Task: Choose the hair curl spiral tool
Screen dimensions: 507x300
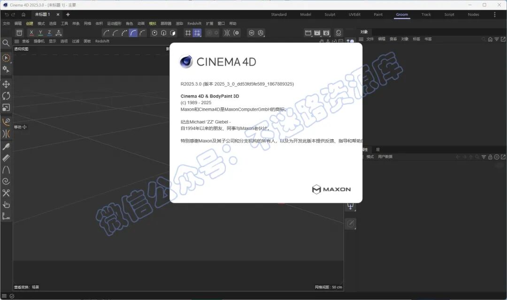Action: (6, 181)
